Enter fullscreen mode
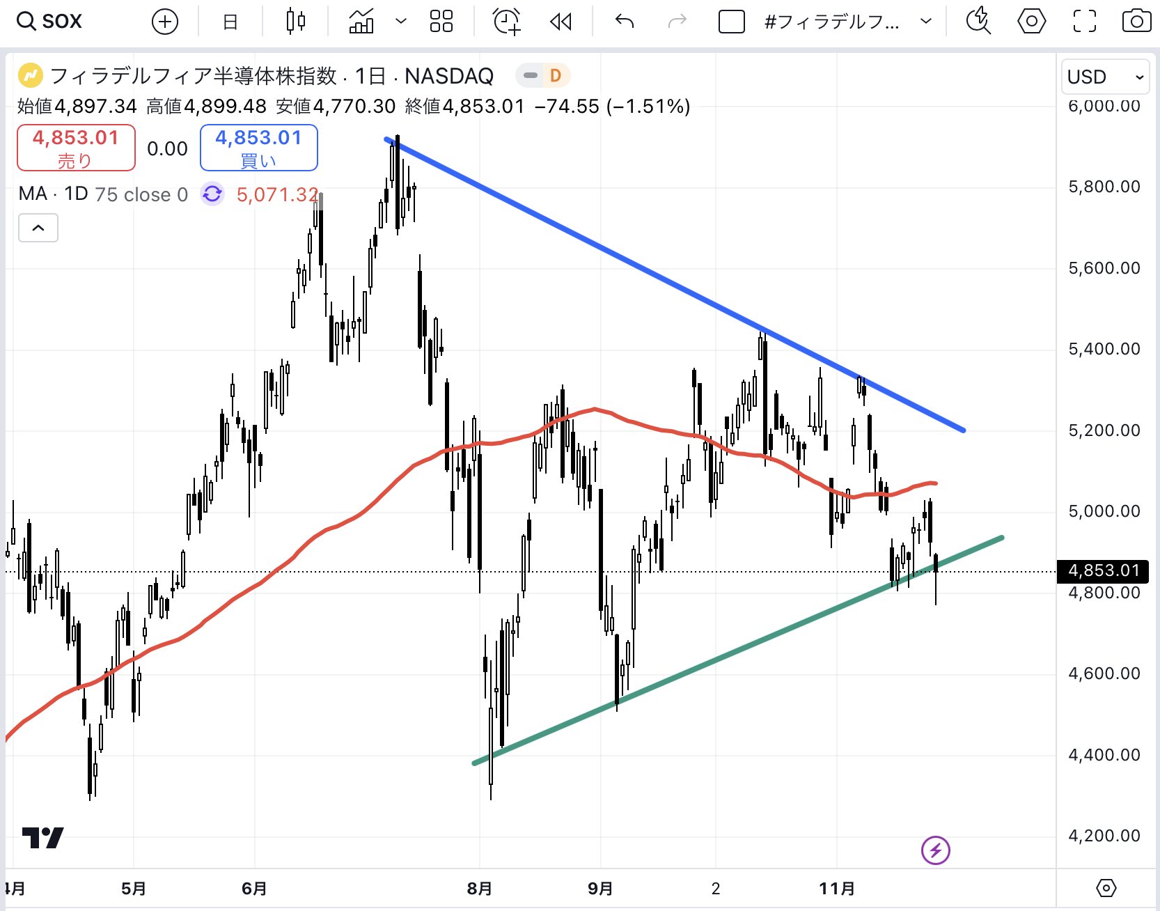This screenshot has height=911, width=1160. (x=1084, y=22)
